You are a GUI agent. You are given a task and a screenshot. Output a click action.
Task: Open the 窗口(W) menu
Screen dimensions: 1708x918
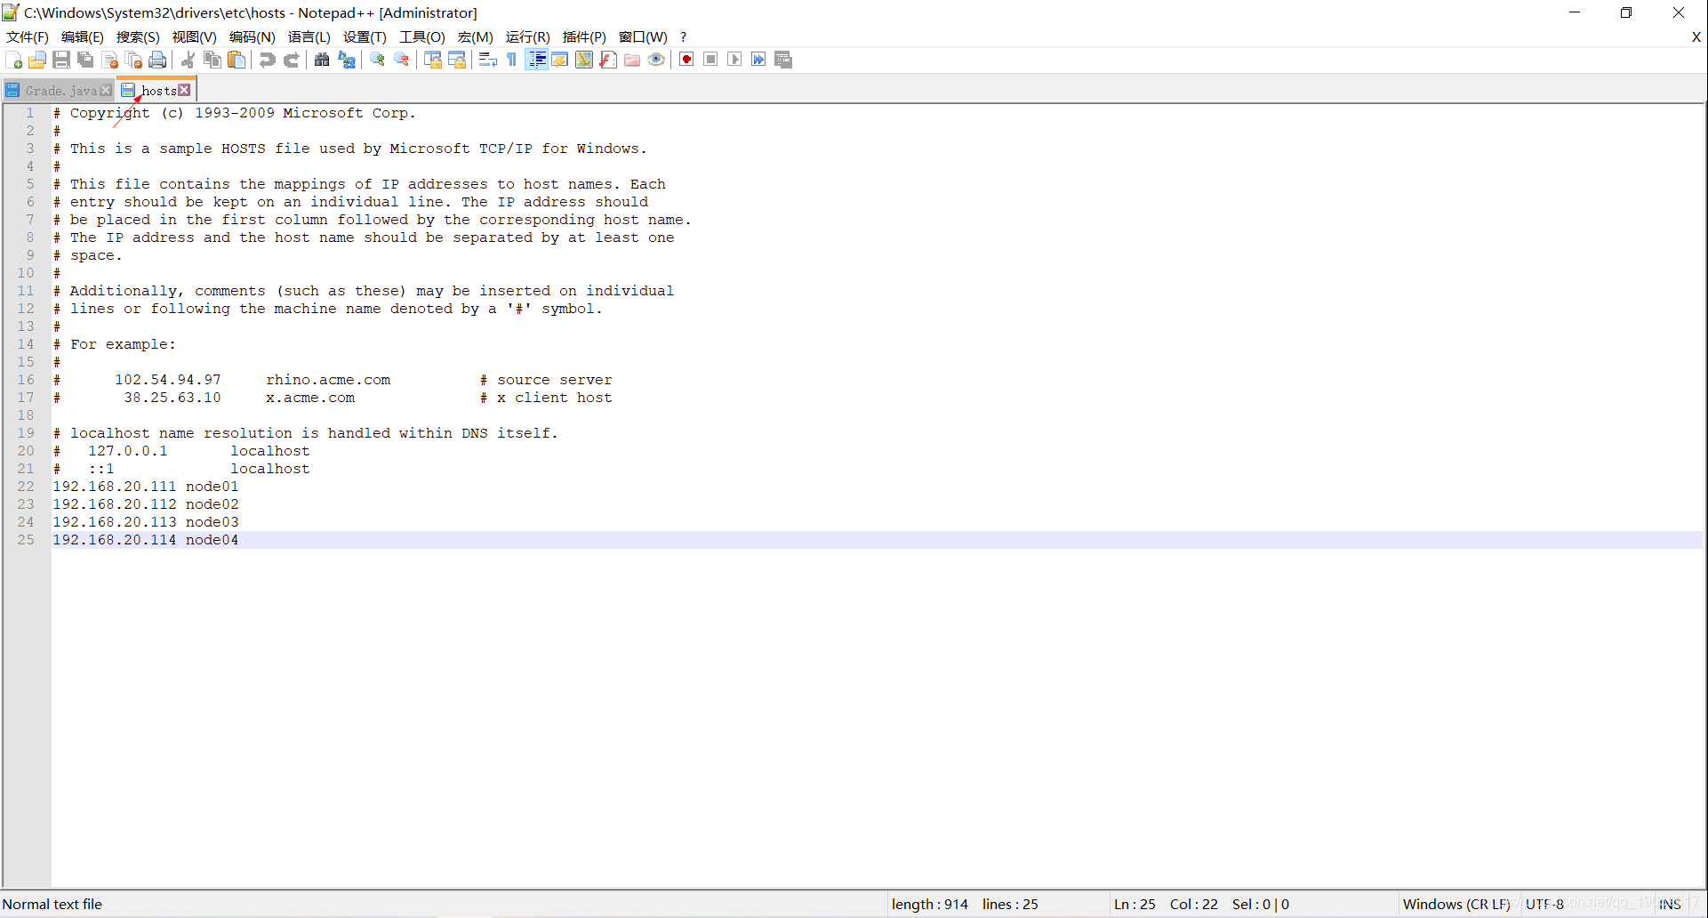click(x=643, y=36)
